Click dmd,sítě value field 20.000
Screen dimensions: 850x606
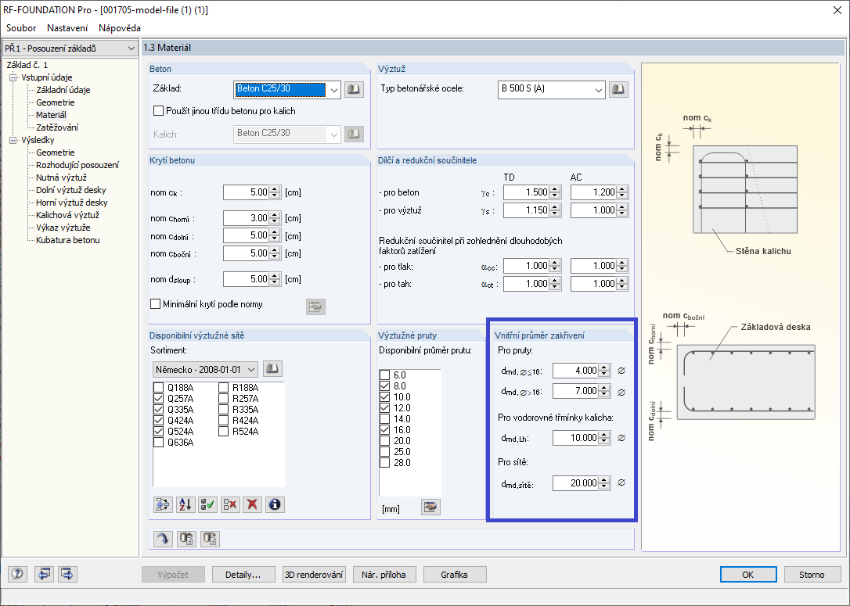pos(576,483)
